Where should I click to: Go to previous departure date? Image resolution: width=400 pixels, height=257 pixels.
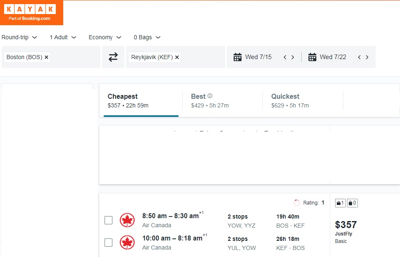point(285,57)
